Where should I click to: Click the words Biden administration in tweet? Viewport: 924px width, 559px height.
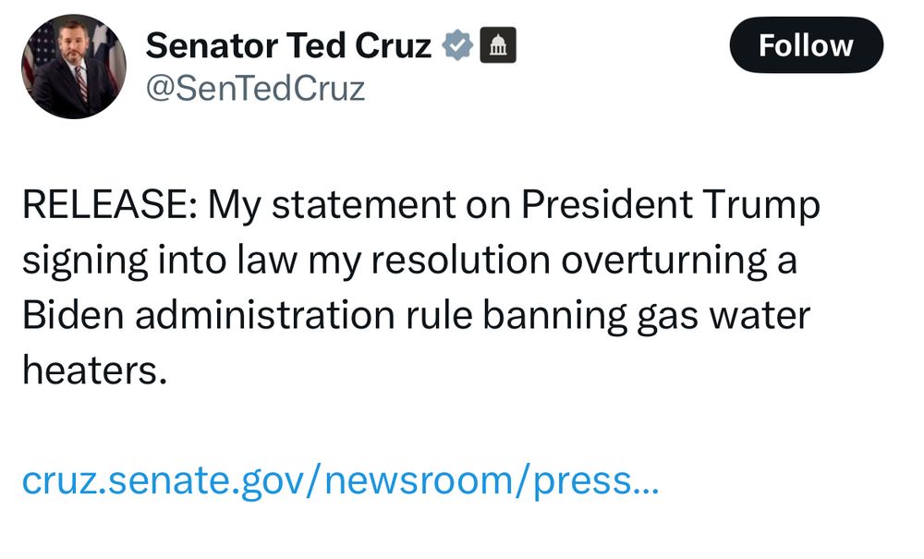pyautogui.click(x=209, y=315)
